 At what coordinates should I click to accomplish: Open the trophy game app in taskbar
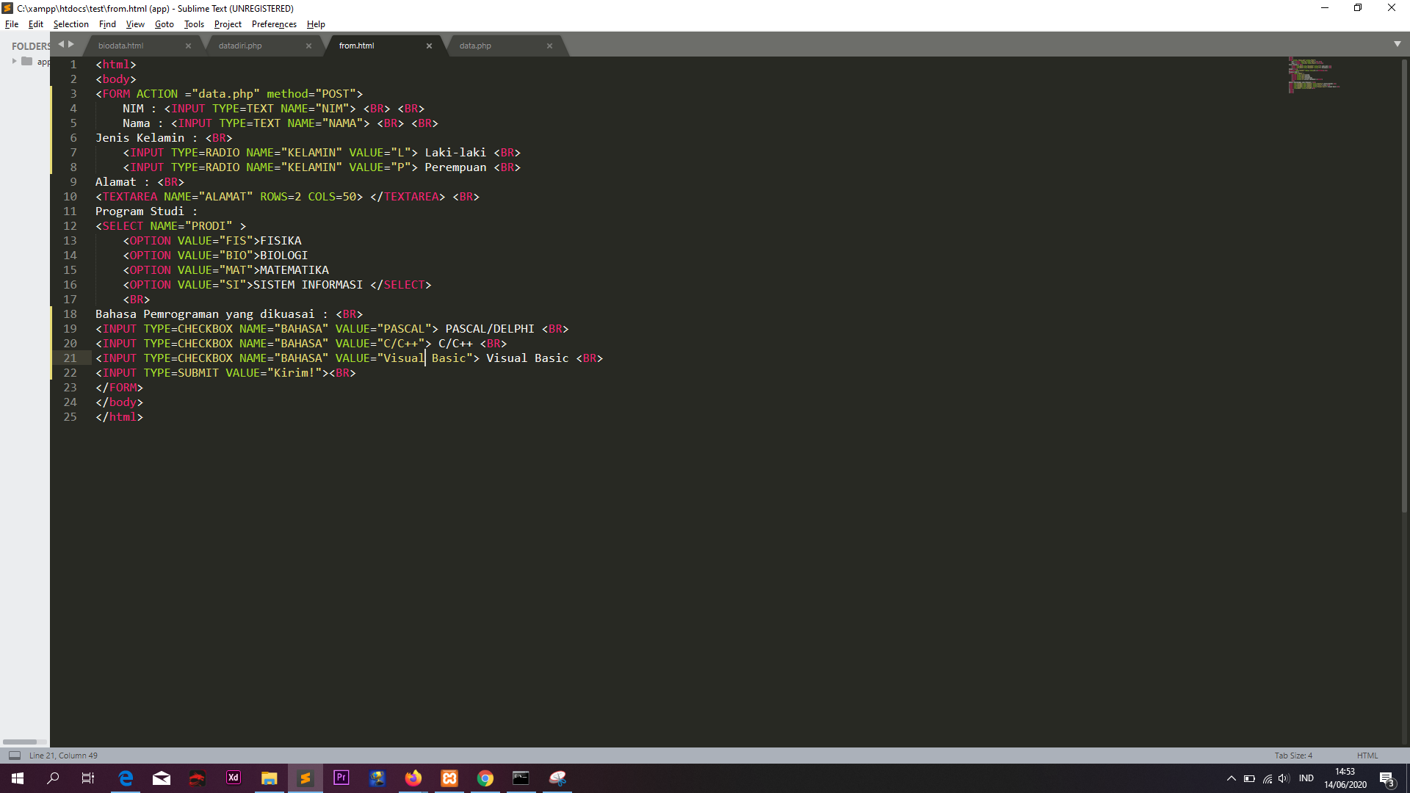pyautogui.click(x=377, y=778)
